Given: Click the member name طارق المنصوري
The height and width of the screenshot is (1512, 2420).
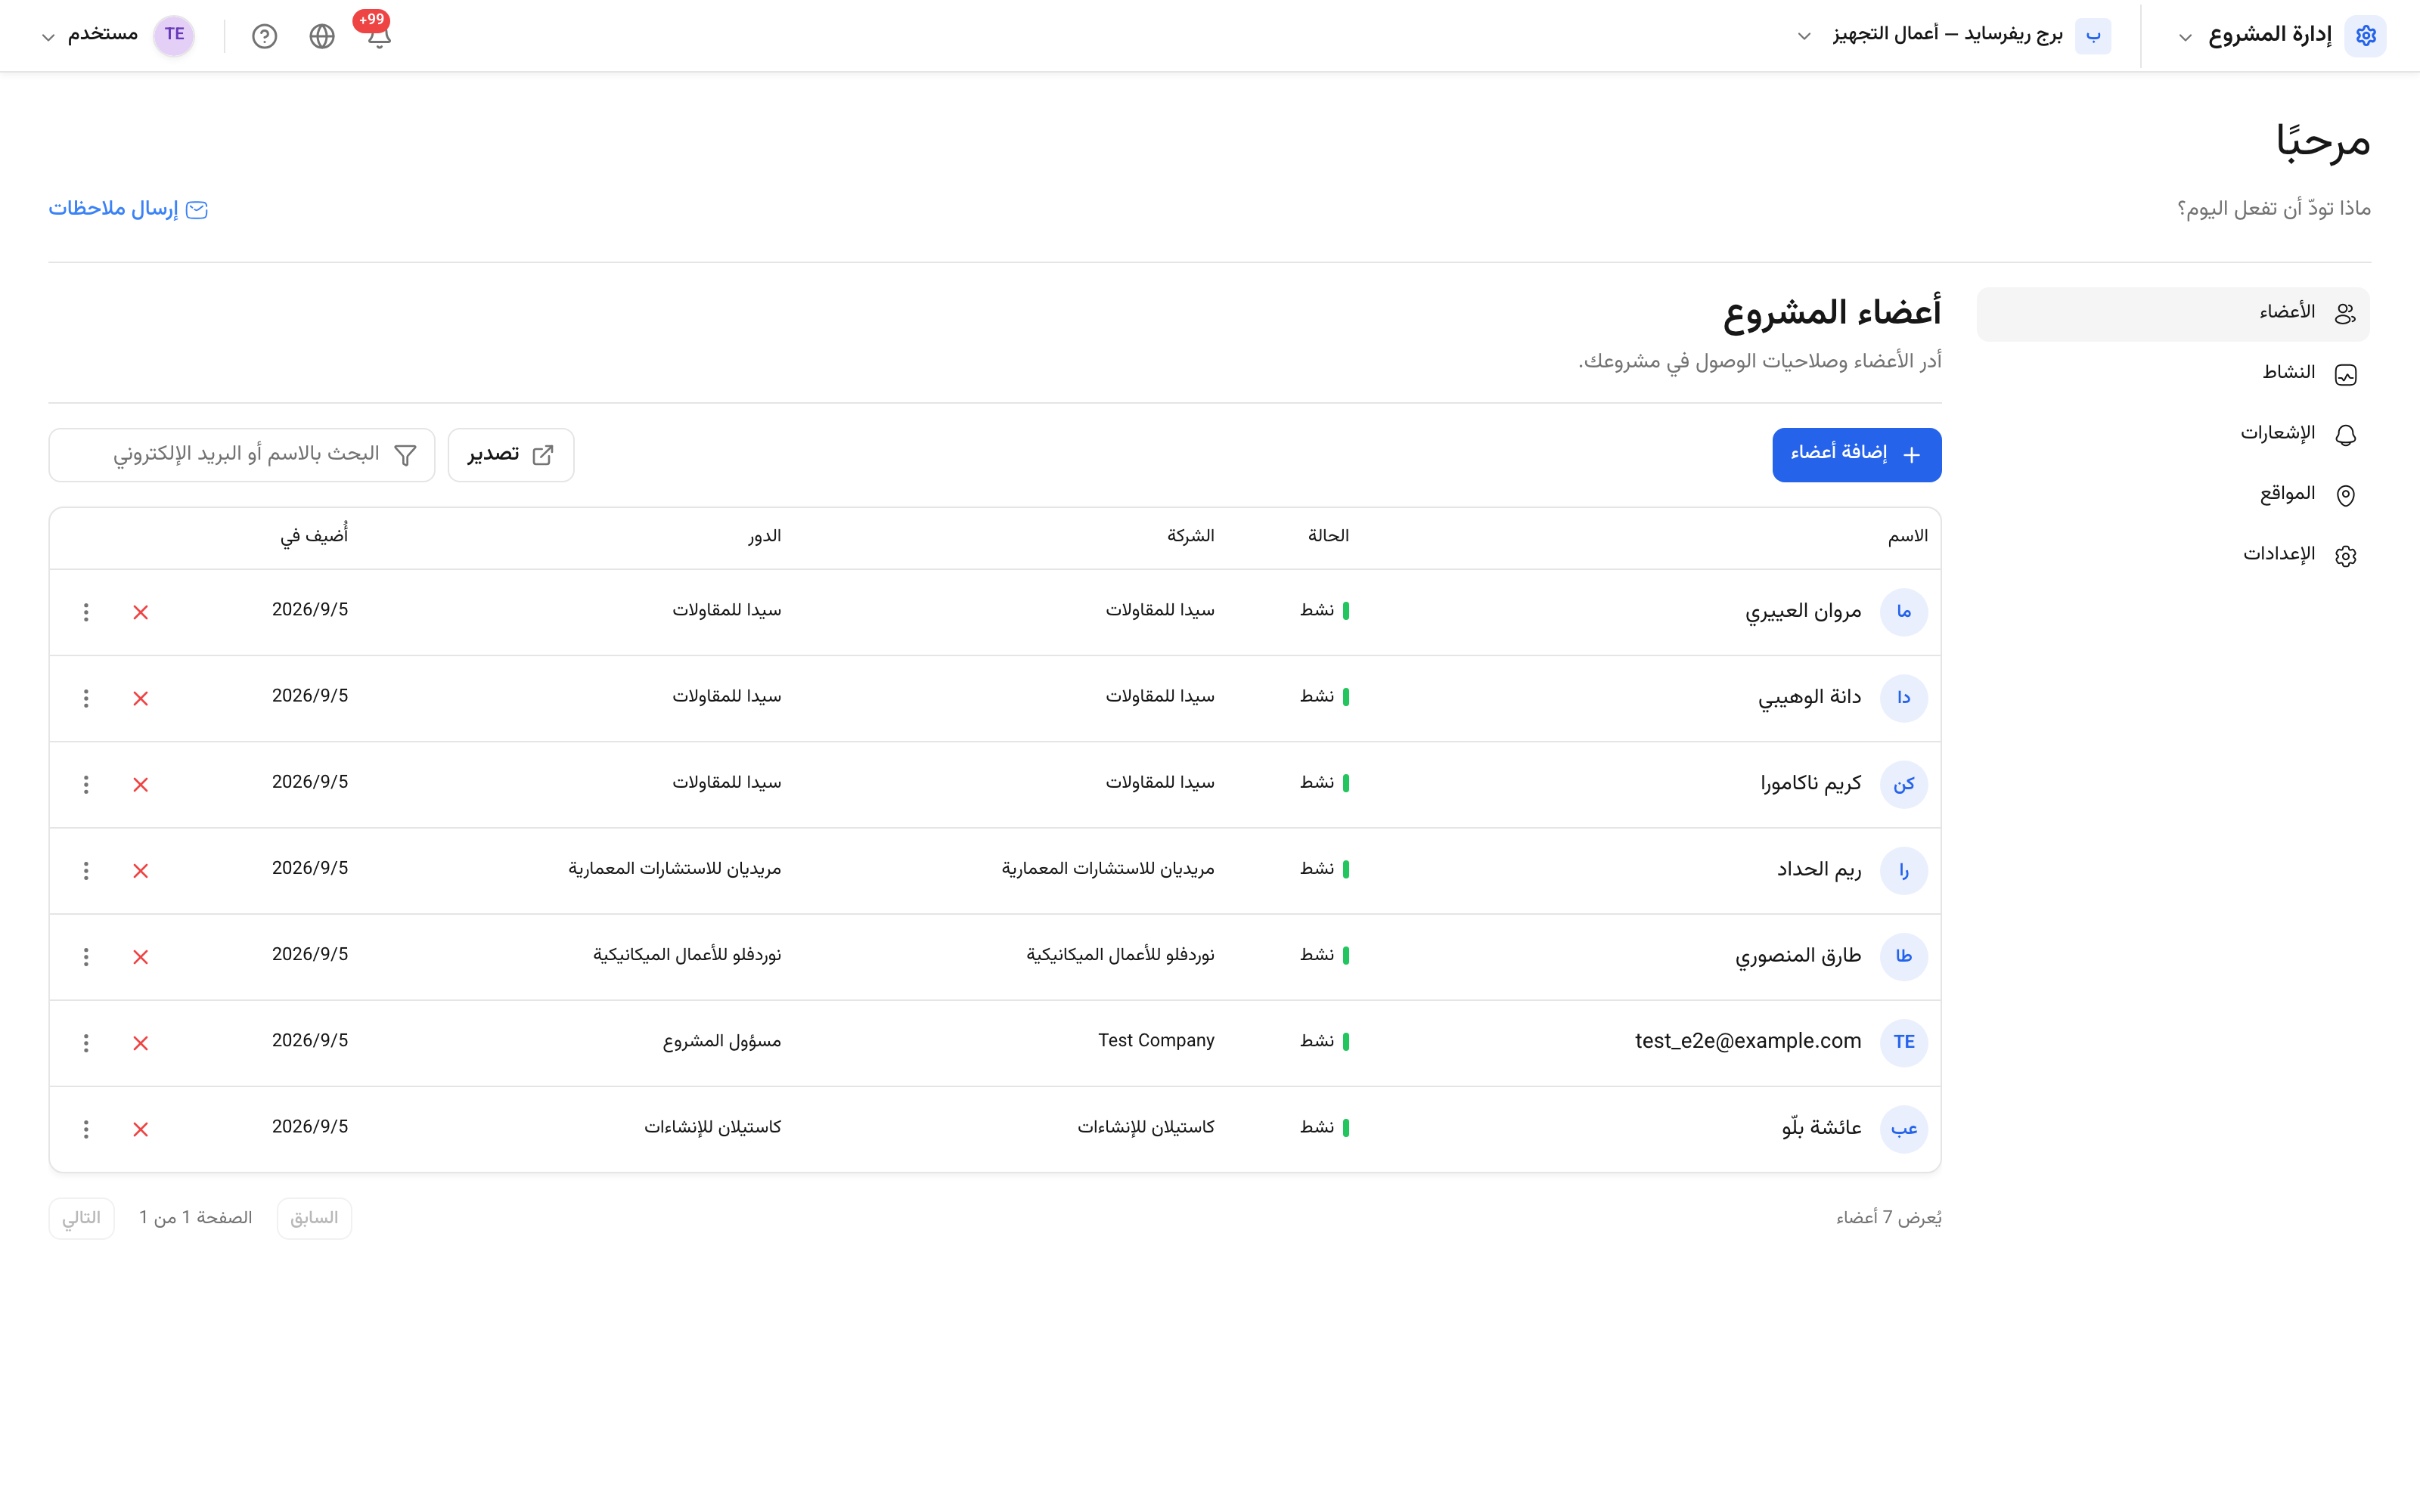Looking at the screenshot, I should pyautogui.click(x=1798, y=956).
